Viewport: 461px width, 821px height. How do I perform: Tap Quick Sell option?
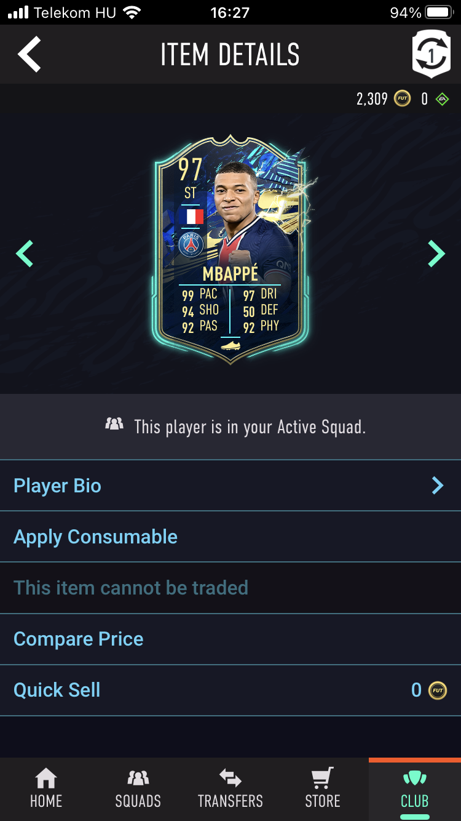point(230,691)
